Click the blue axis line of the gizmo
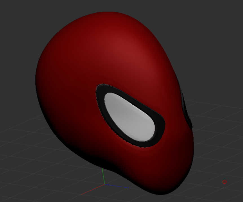 pyautogui.click(x=117, y=186)
